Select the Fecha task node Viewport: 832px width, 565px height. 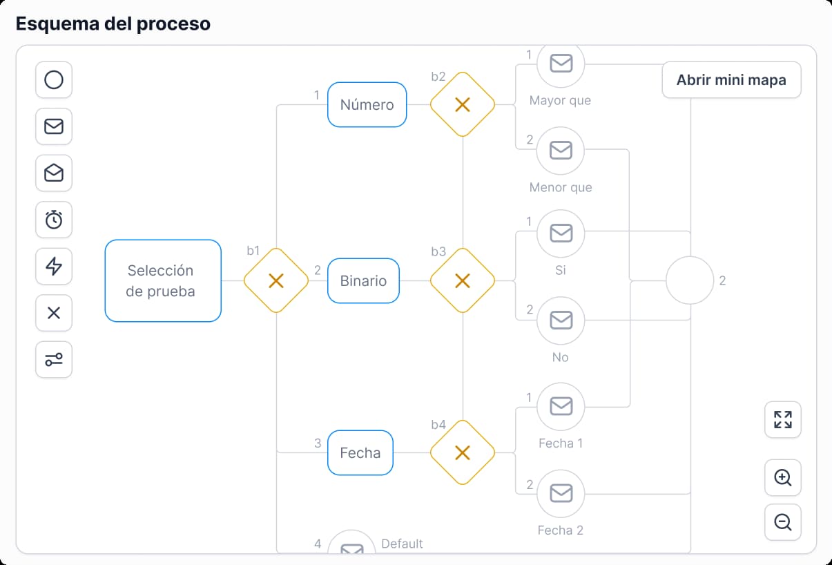pos(360,453)
